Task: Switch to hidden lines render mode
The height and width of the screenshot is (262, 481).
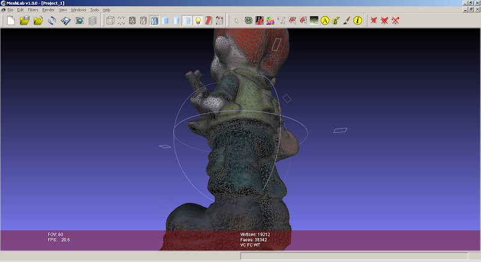Action: 143,20
